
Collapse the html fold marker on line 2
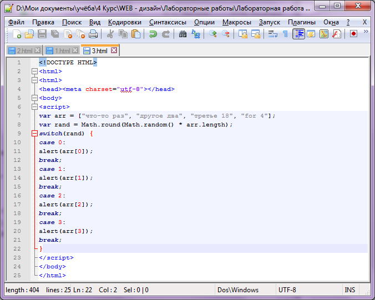coord(35,72)
